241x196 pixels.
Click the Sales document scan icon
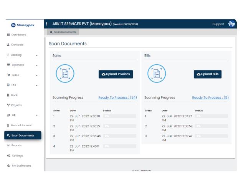click(65, 74)
